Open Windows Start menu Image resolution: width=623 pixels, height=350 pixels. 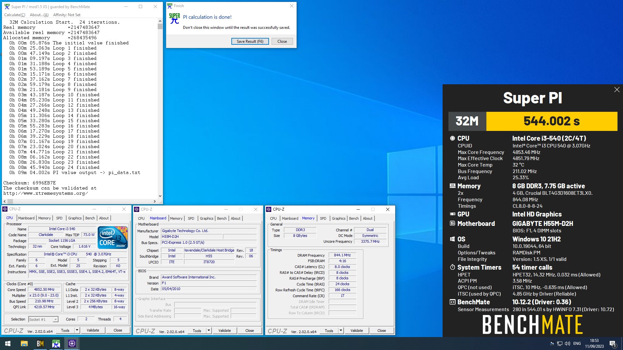[x=8, y=344]
